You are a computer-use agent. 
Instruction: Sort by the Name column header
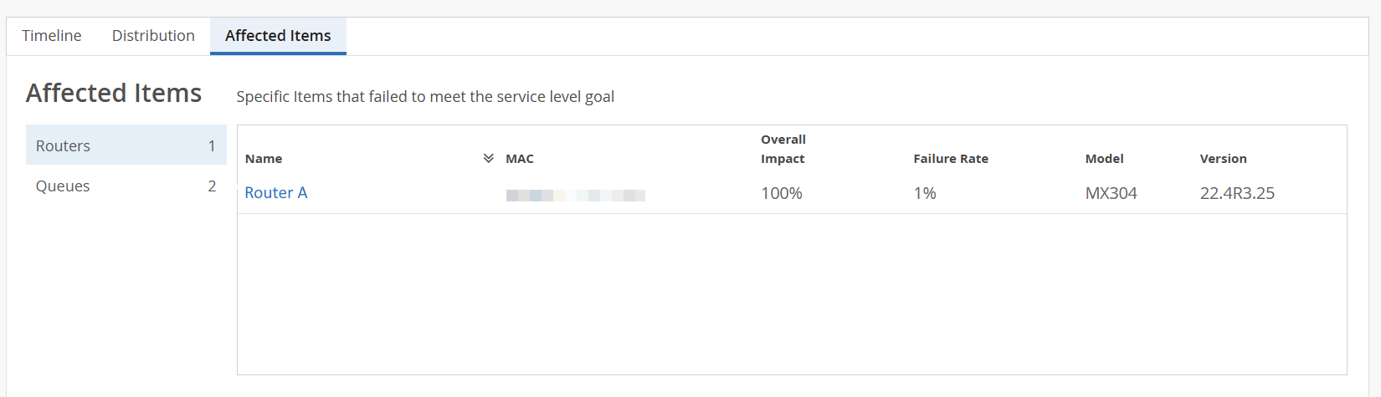(264, 159)
